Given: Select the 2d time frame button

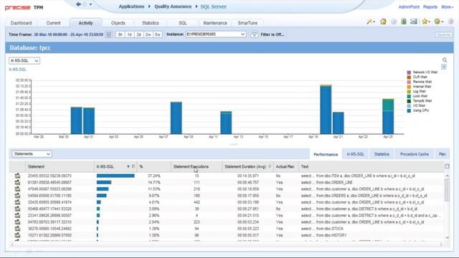Looking at the screenshot, I should [138, 34].
